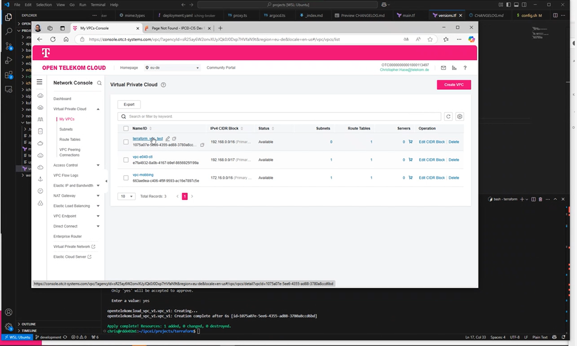Click the Create VPC button

454,85
